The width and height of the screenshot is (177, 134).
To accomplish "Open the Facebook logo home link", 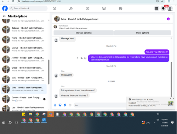I will pos(5,8).
